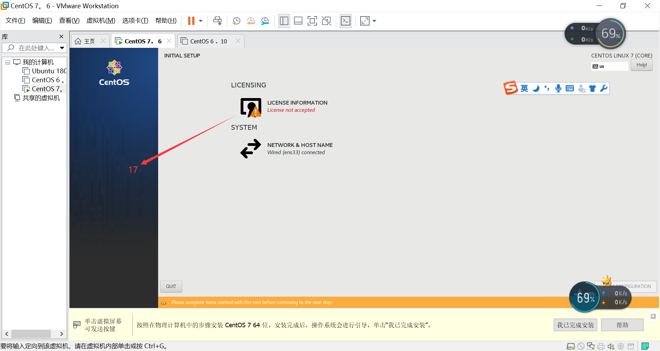
Task: Enter full screen mode
Action: (x=312, y=21)
